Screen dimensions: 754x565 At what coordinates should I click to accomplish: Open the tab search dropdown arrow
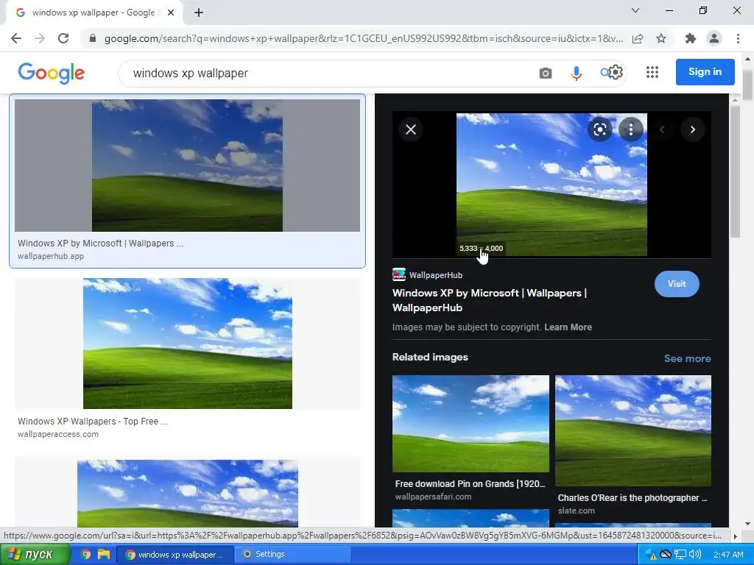pyautogui.click(x=635, y=10)
